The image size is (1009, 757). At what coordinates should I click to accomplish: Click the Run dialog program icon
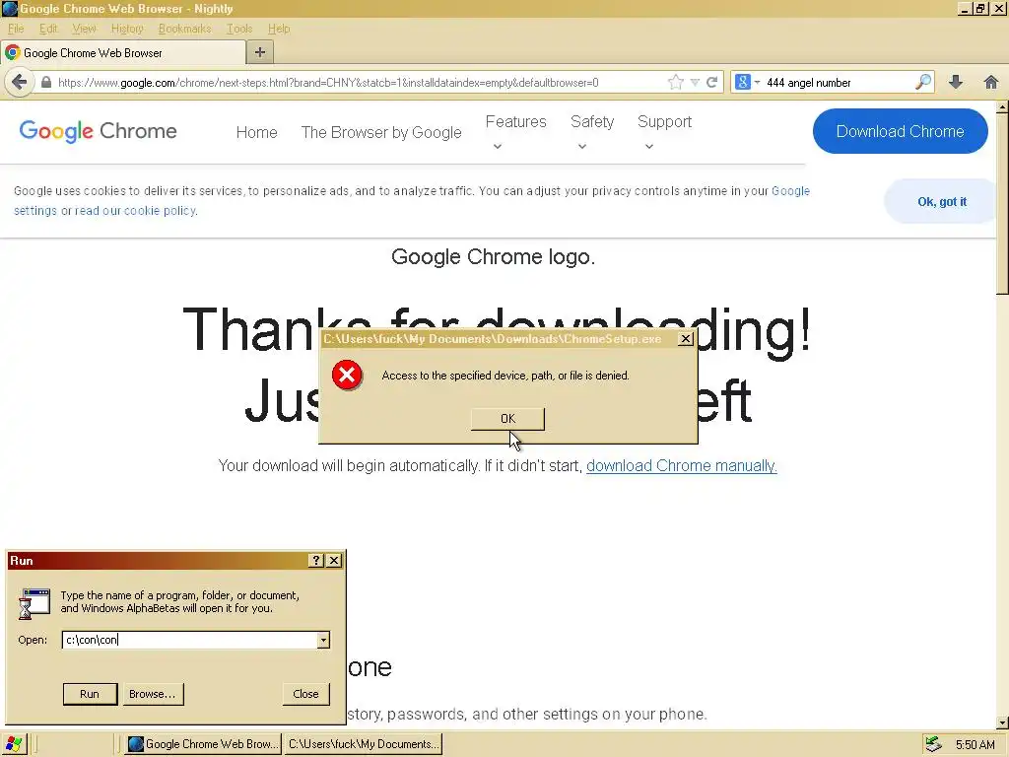coord(34,603)
